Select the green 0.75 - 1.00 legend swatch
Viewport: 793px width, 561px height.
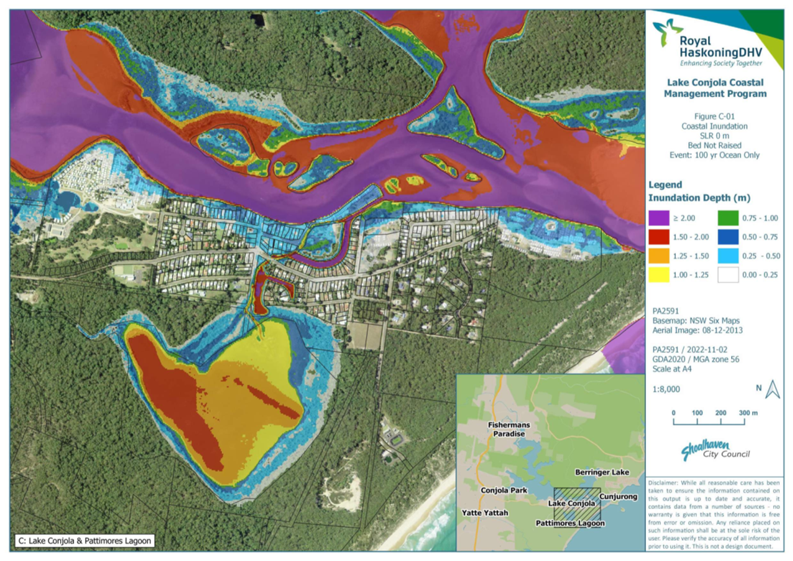728,218
